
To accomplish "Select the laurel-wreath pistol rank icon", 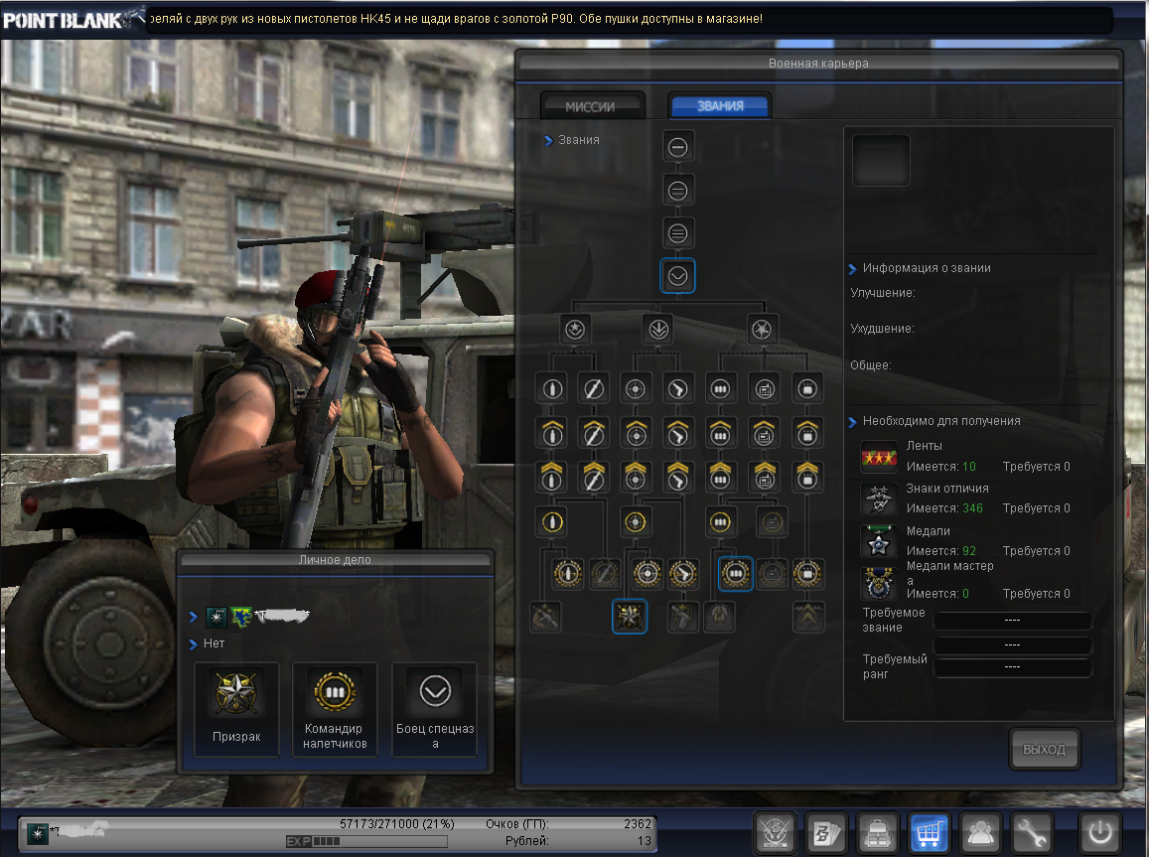I will click(x=683, y=574).
